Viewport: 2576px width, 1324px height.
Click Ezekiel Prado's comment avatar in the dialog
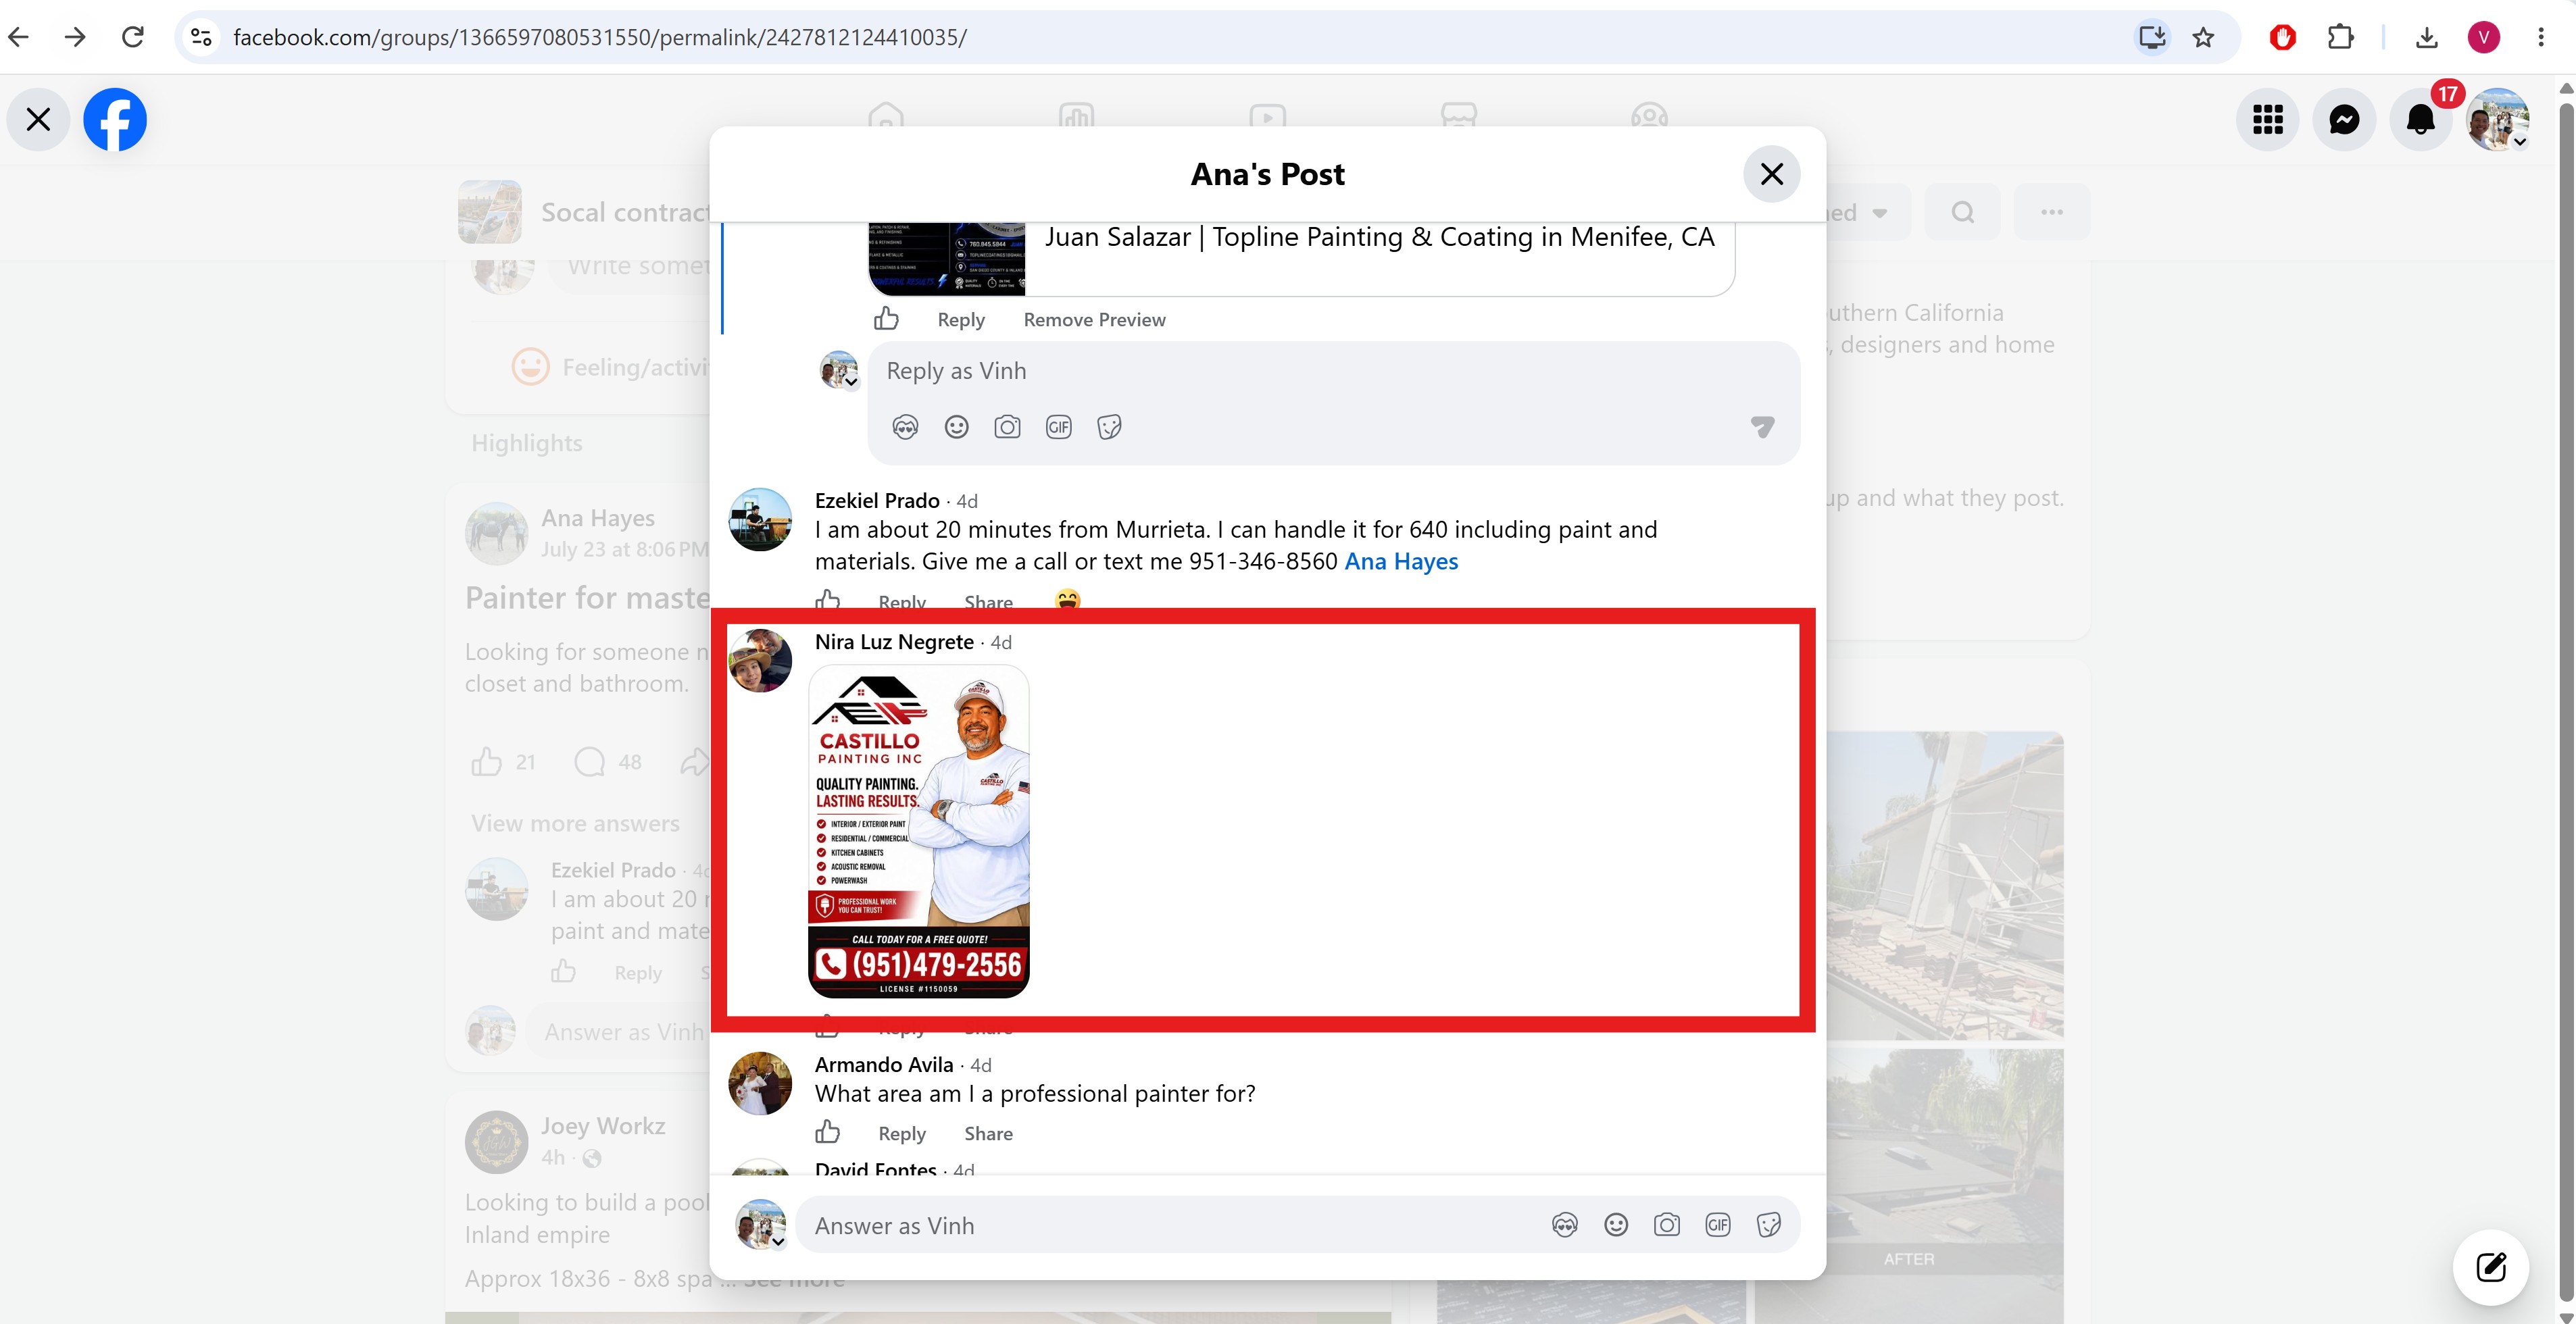(x=760, y=520)
